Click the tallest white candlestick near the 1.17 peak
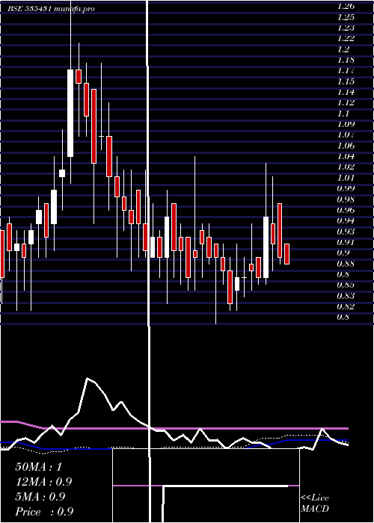 [70, 113]
